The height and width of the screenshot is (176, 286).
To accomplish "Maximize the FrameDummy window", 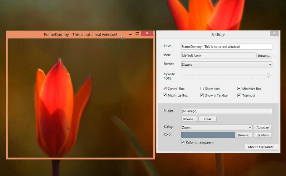I will (x=137, y=34).
